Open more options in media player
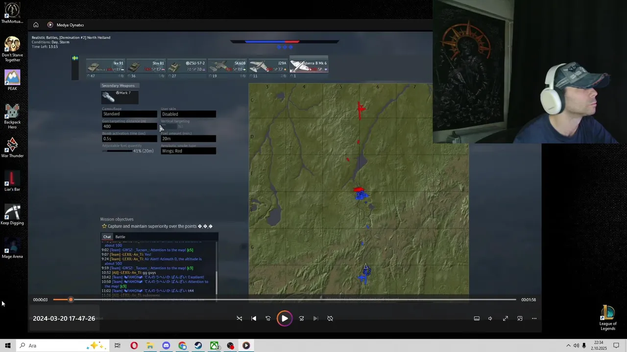The height and width of the screenshot is (352, 627). tap(534, 318)
